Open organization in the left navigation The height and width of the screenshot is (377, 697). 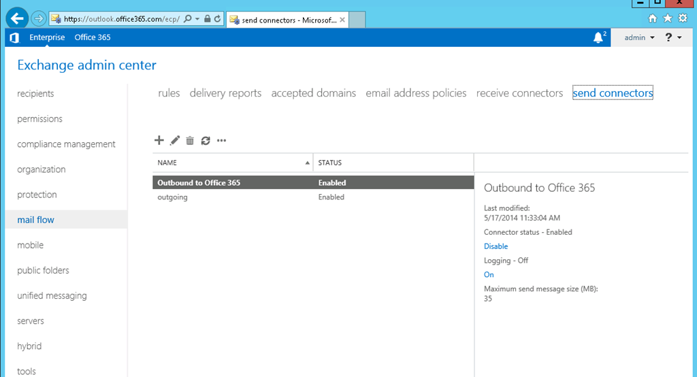click(42, 169)
